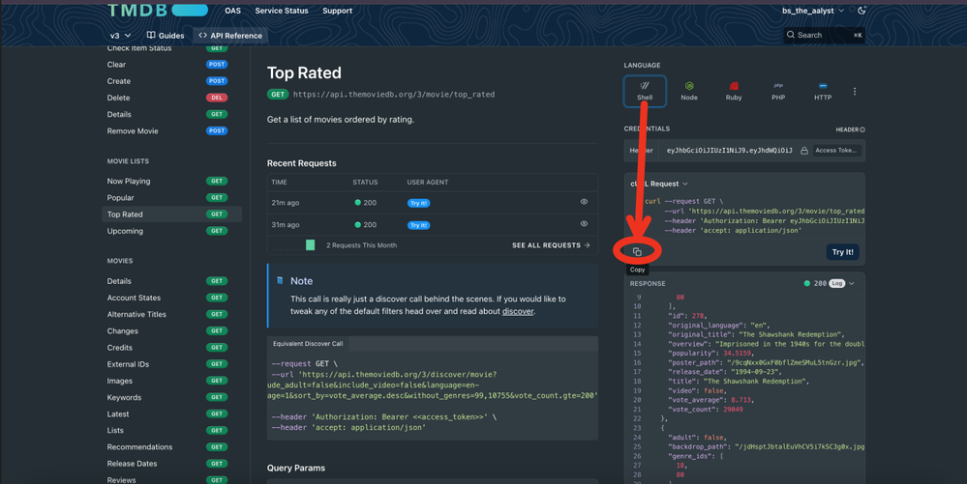Image resolution: width=967 pixels, height=484 pixels.
Task: Expand the bs_the_aalyst account menu
Action: (813, 11)
